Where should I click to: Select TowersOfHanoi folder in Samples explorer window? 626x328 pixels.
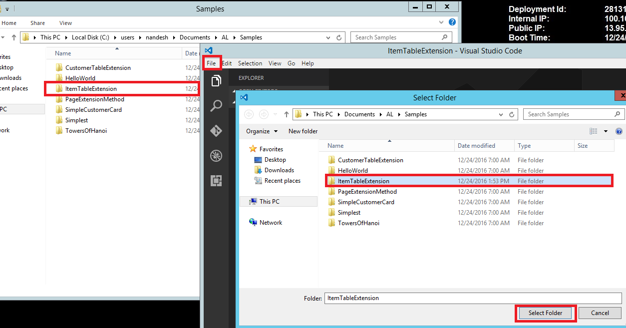[x=86, y=131]
